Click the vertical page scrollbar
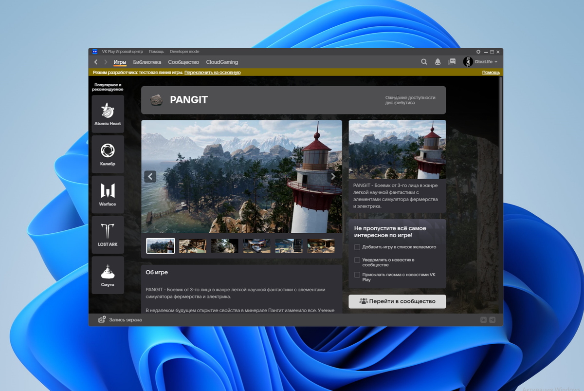The width and height of the screenshot is (584, 391). (x=501, y=126)
